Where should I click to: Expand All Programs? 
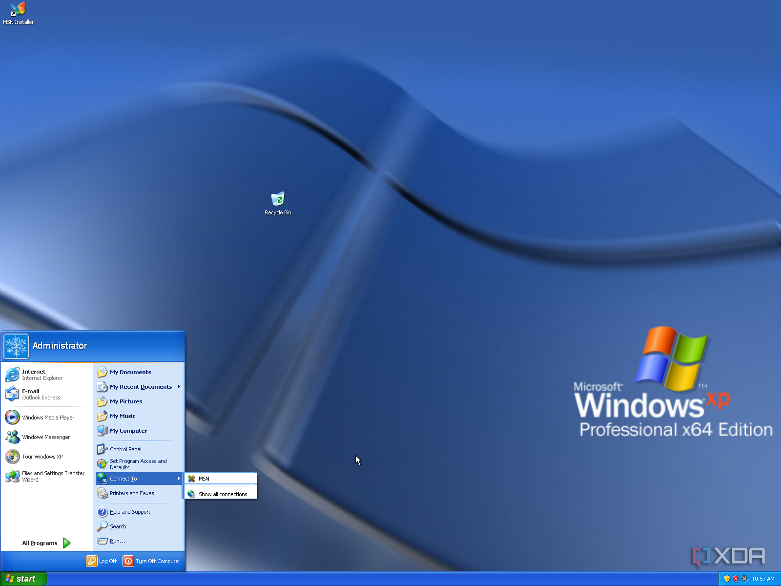coord(47,543)
